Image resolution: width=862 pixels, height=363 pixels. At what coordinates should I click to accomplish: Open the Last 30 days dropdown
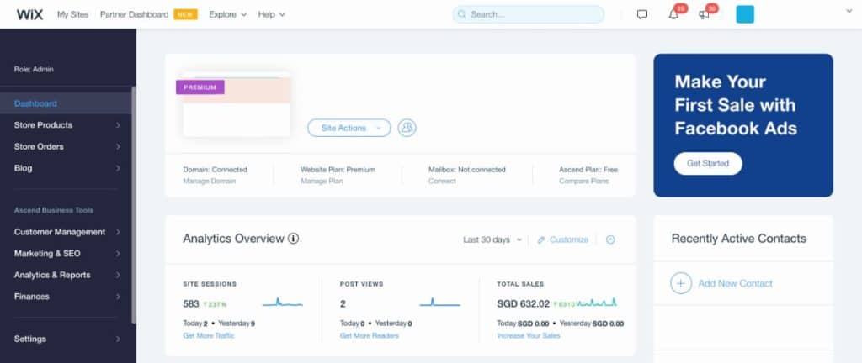click(492, 239)
